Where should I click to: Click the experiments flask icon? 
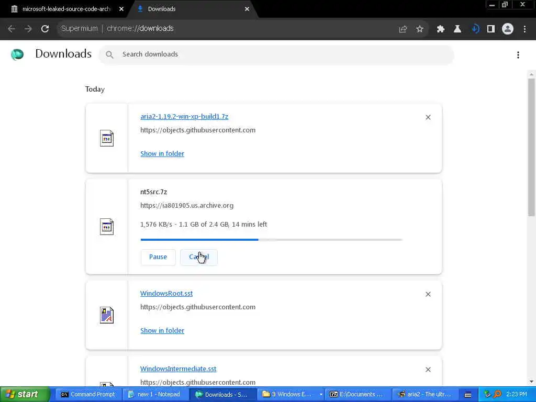click(457, 29)
